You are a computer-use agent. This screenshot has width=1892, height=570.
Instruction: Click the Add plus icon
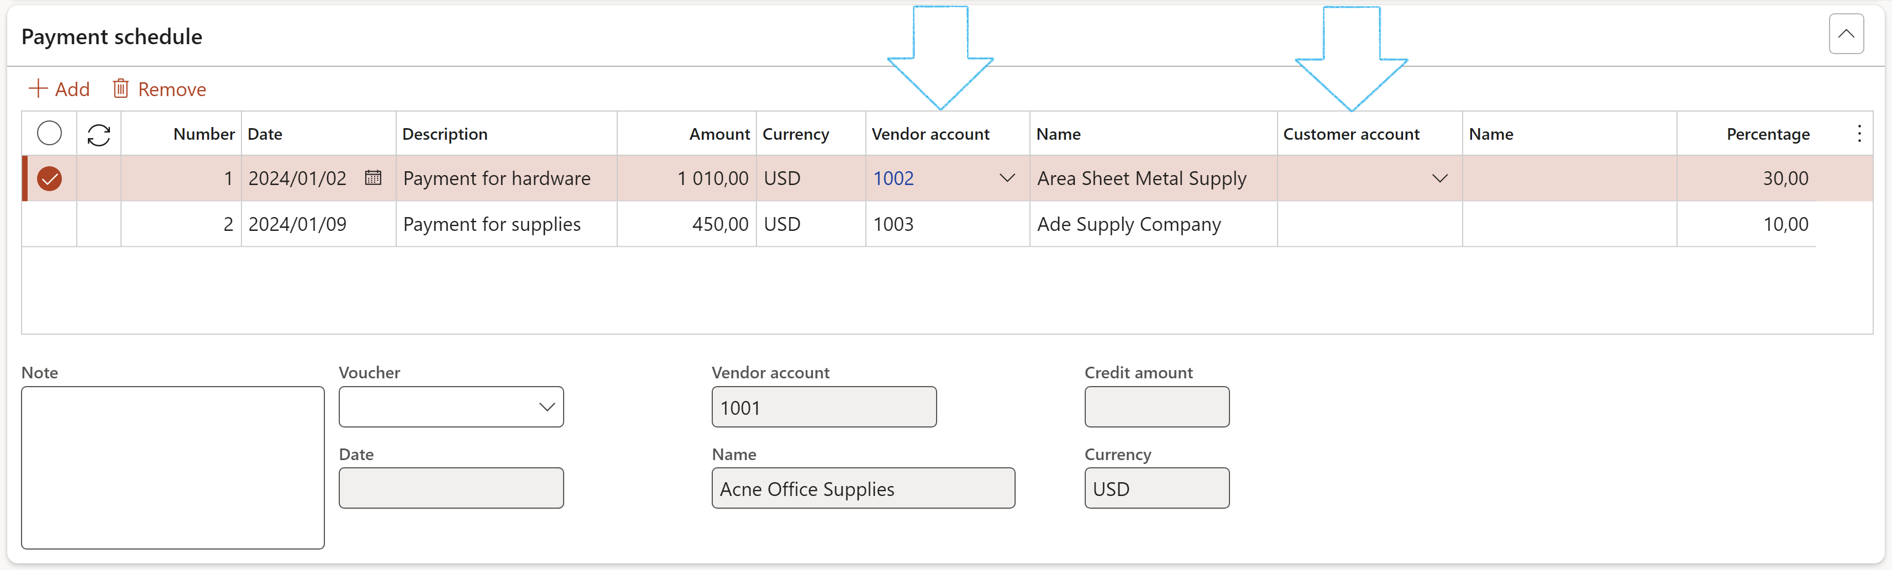pyautogui.click(x=38, y=89)
